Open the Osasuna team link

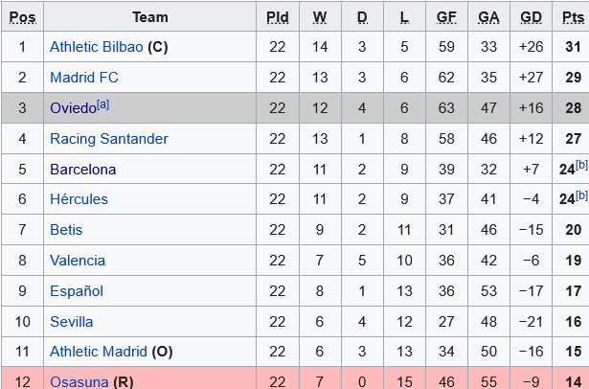[79, 382]
